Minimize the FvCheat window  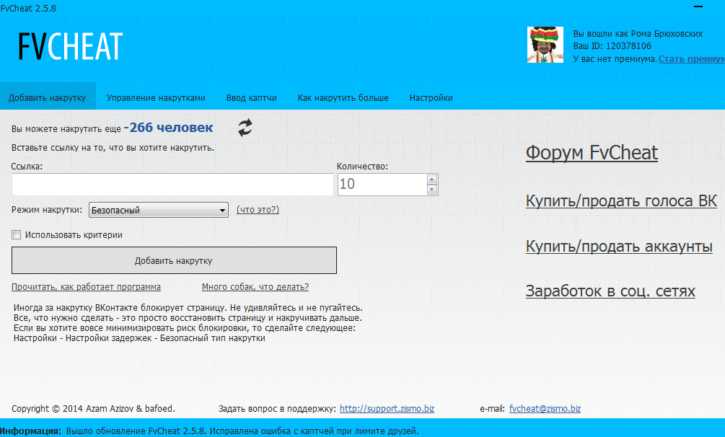pyautogui.click(x=698, y=7)
